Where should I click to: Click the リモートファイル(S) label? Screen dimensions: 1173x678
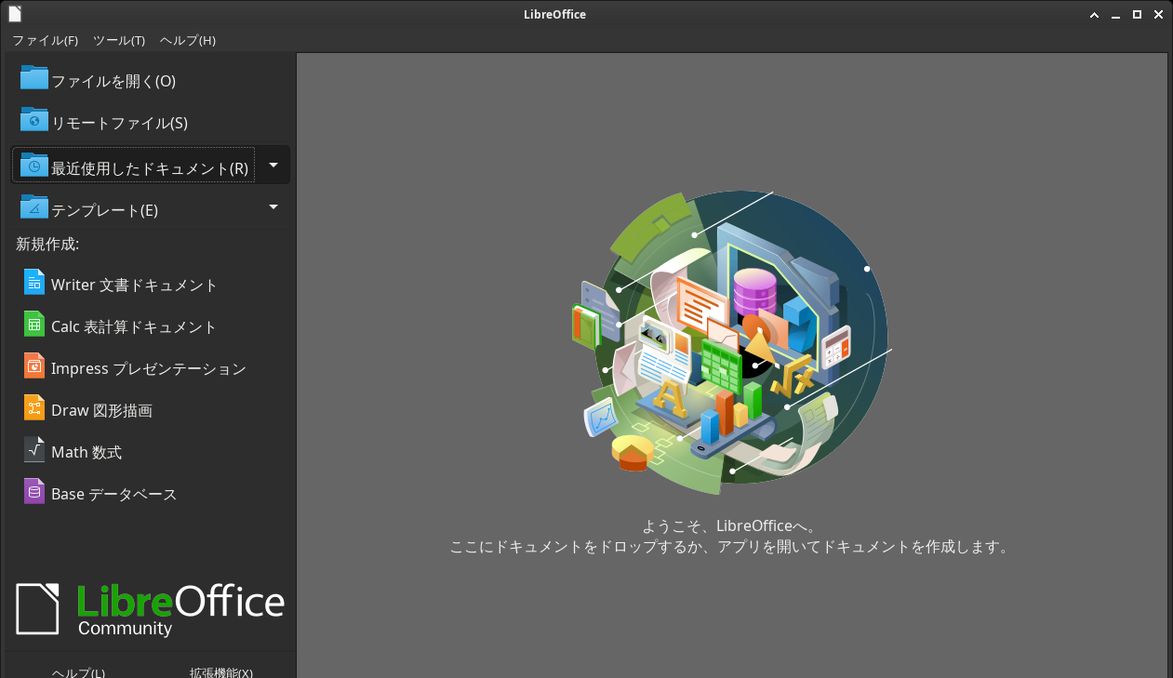click(120, 123)
